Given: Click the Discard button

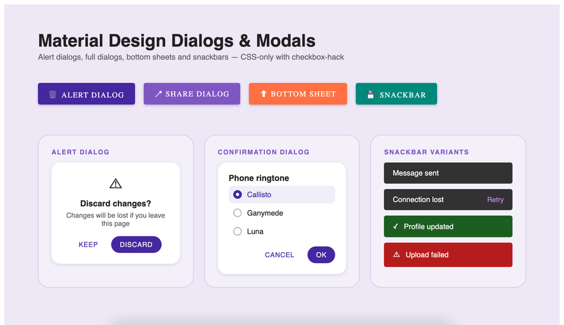Looking at the screenshot, I should (x=136, y=245).
